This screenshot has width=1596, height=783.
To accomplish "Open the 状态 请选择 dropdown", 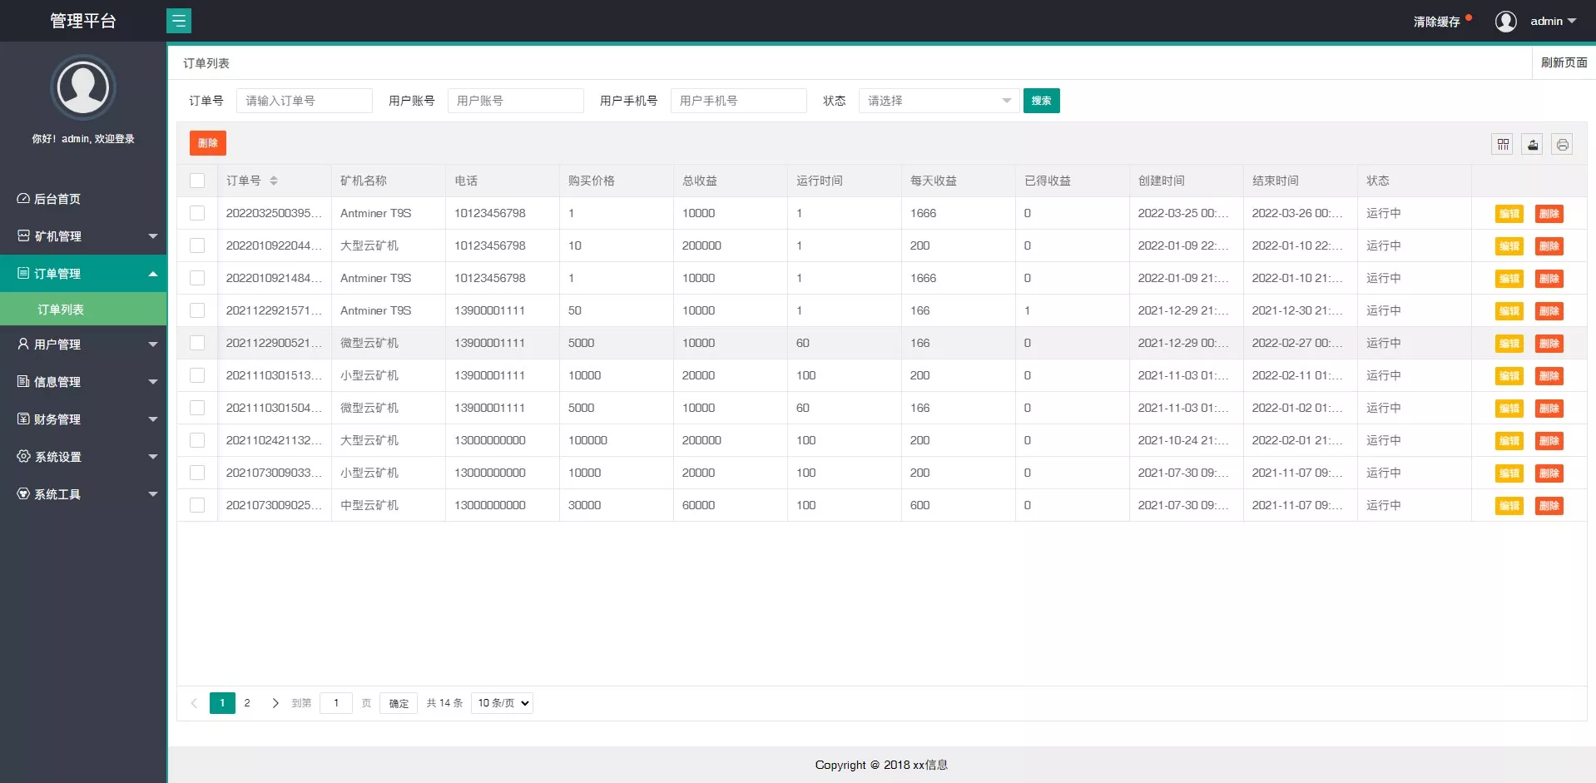I will coord(938,101).
